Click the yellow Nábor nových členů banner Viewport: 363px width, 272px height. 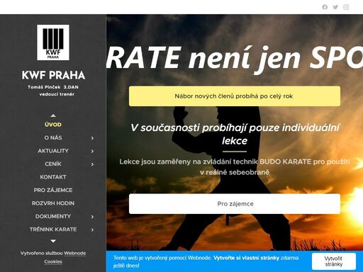pyautogui.click(x=235, y=96)
